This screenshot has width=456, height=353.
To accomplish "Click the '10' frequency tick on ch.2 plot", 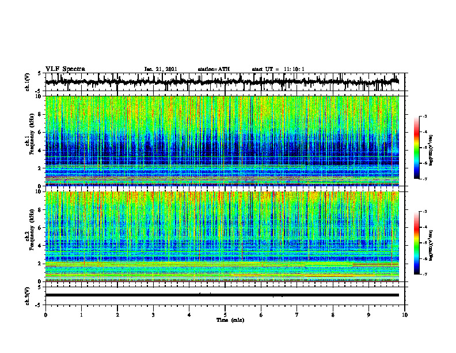I will pos(40,191).
